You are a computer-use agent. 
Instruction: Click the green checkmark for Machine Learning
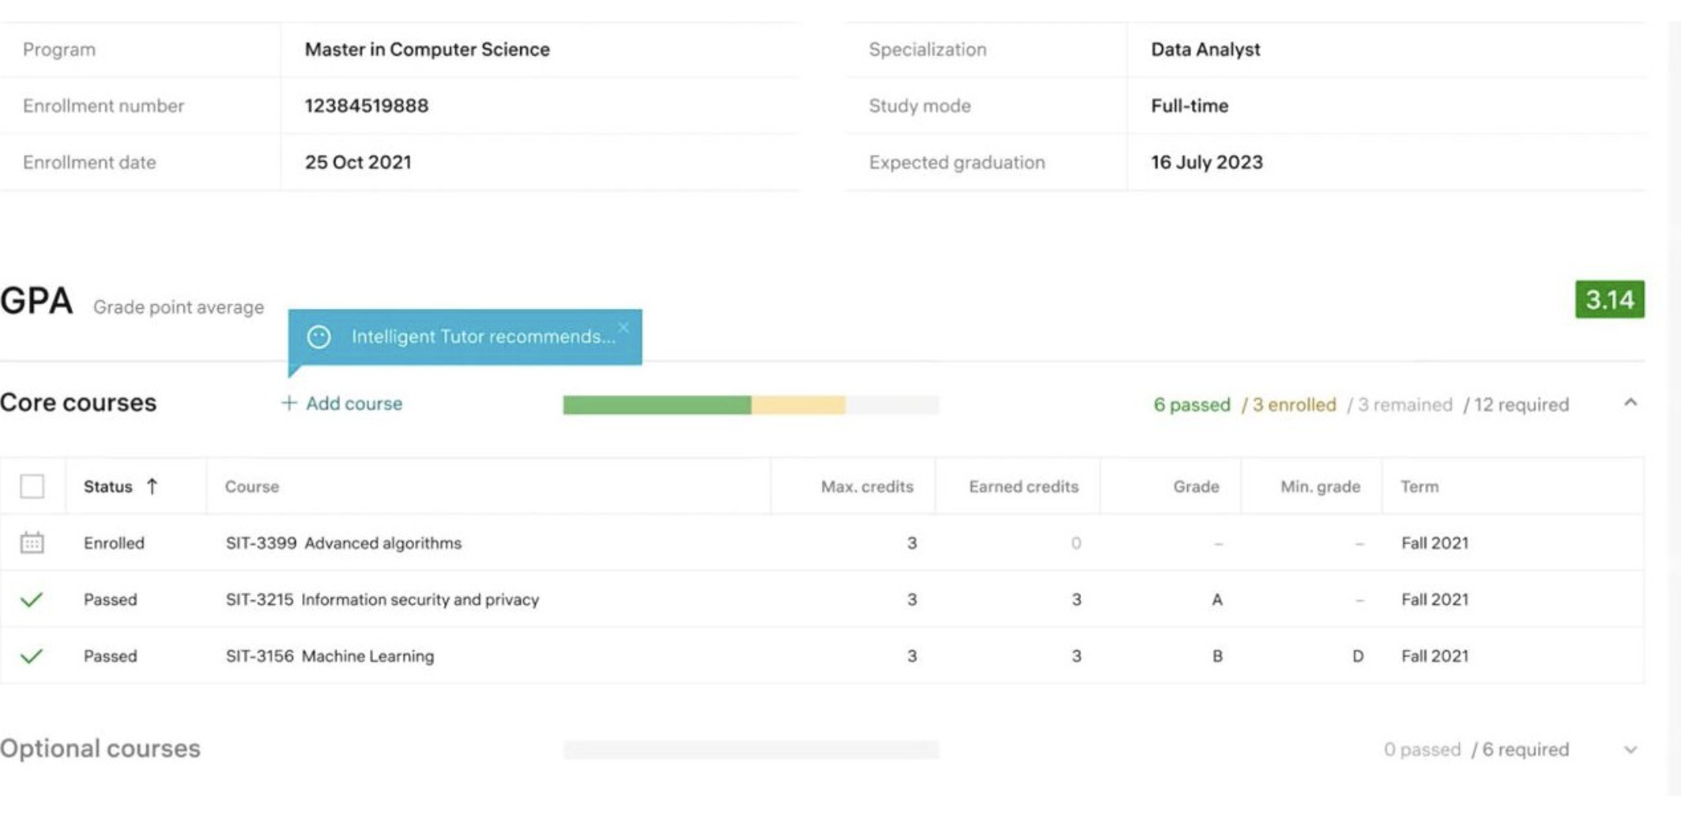click(31, 657)
